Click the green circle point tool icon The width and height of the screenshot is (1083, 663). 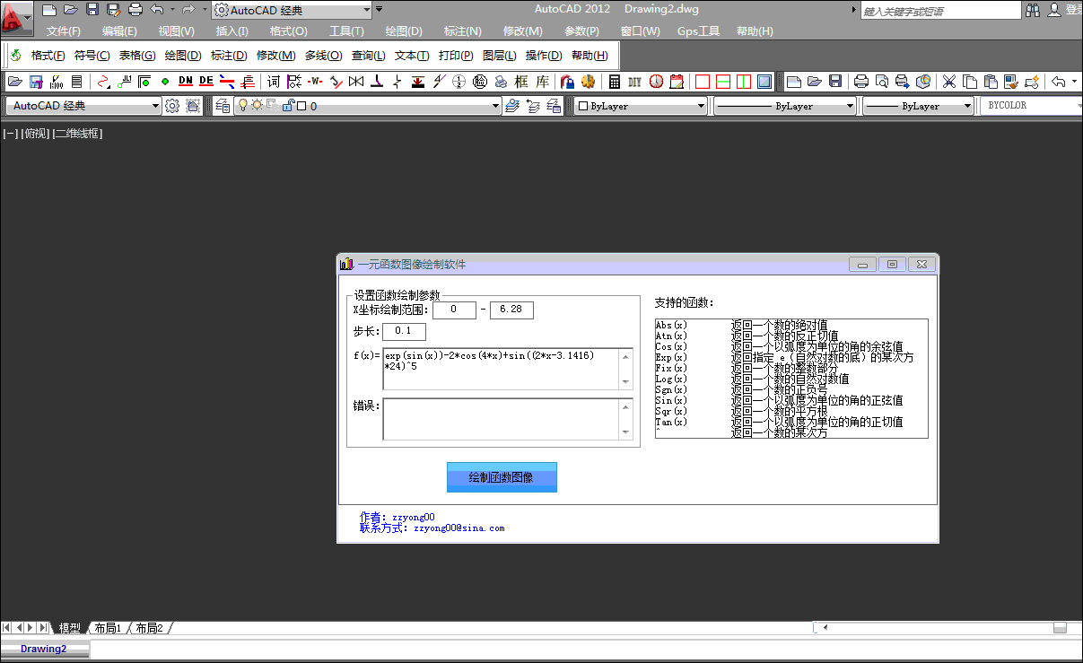click(x=165, y=82)
